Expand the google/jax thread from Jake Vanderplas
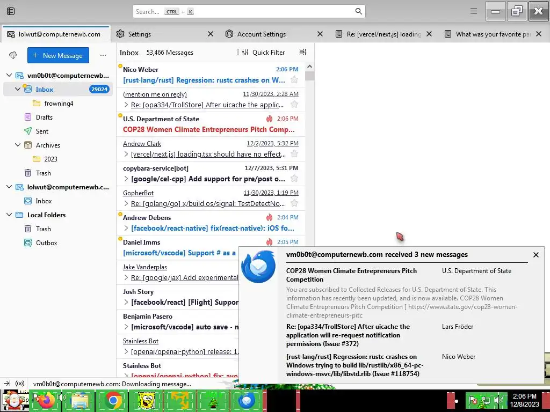 126,278
